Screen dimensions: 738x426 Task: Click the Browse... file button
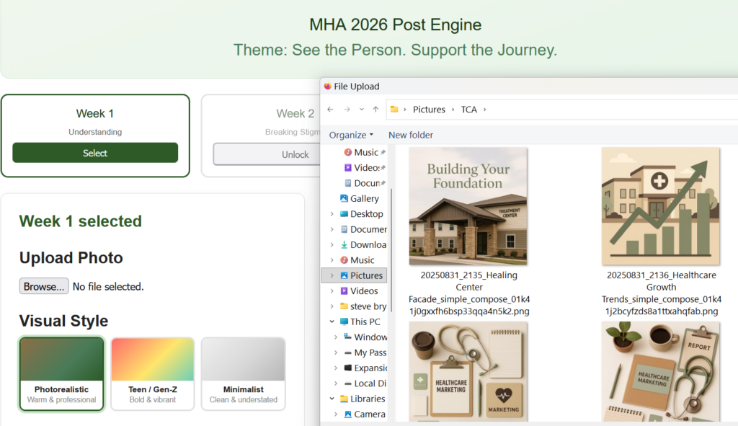[44, 286]
